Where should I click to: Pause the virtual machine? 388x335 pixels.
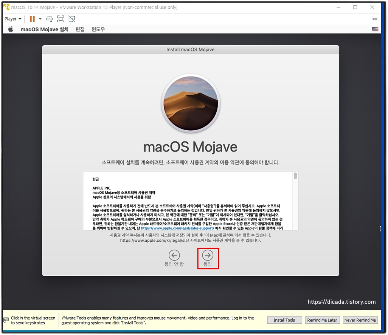coord(32,19)
